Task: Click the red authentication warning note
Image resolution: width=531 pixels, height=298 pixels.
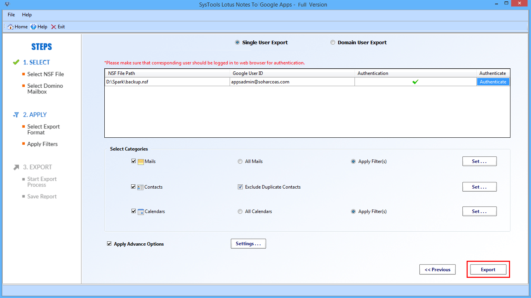Action: 204,63
